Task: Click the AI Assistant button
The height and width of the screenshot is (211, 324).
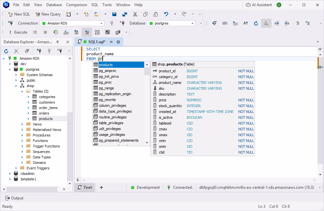Action: (259, 5)
